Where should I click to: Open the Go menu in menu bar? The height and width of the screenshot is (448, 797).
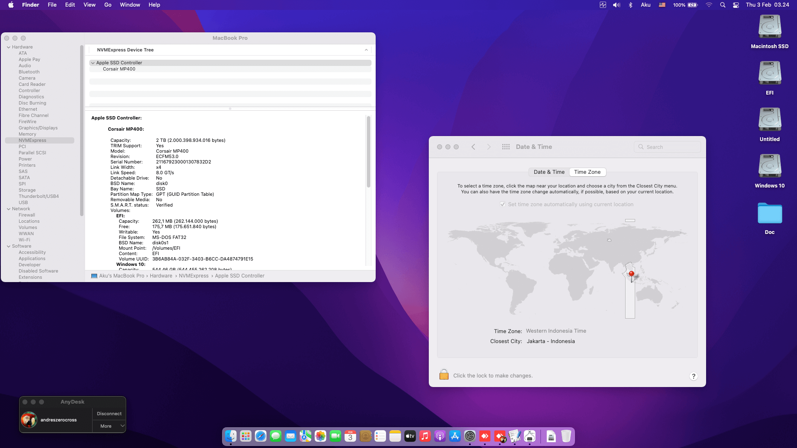[x=108, y=5]
